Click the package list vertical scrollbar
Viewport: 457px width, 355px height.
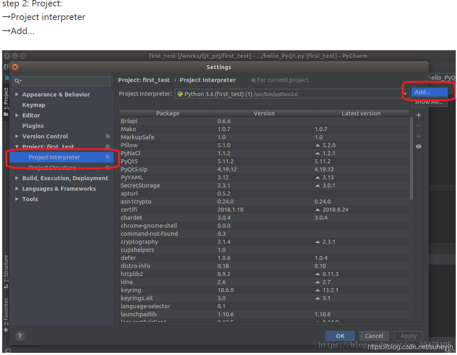point(411,159)
